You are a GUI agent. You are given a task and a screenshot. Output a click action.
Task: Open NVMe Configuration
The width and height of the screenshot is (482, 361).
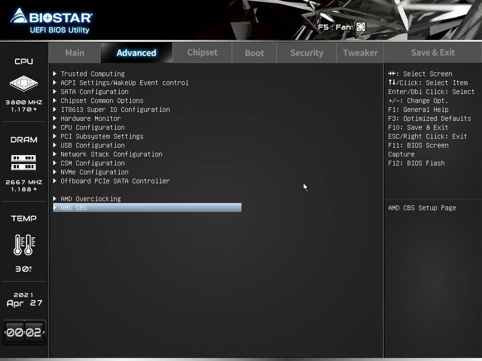tap(94, 172)
